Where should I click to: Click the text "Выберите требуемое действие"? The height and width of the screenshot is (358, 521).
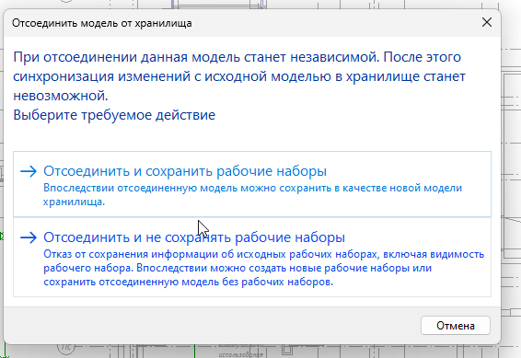(114, 115)
